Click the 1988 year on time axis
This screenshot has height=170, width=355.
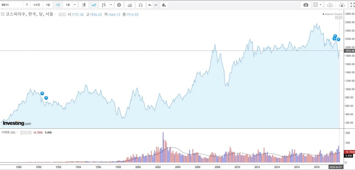(19, 167)
